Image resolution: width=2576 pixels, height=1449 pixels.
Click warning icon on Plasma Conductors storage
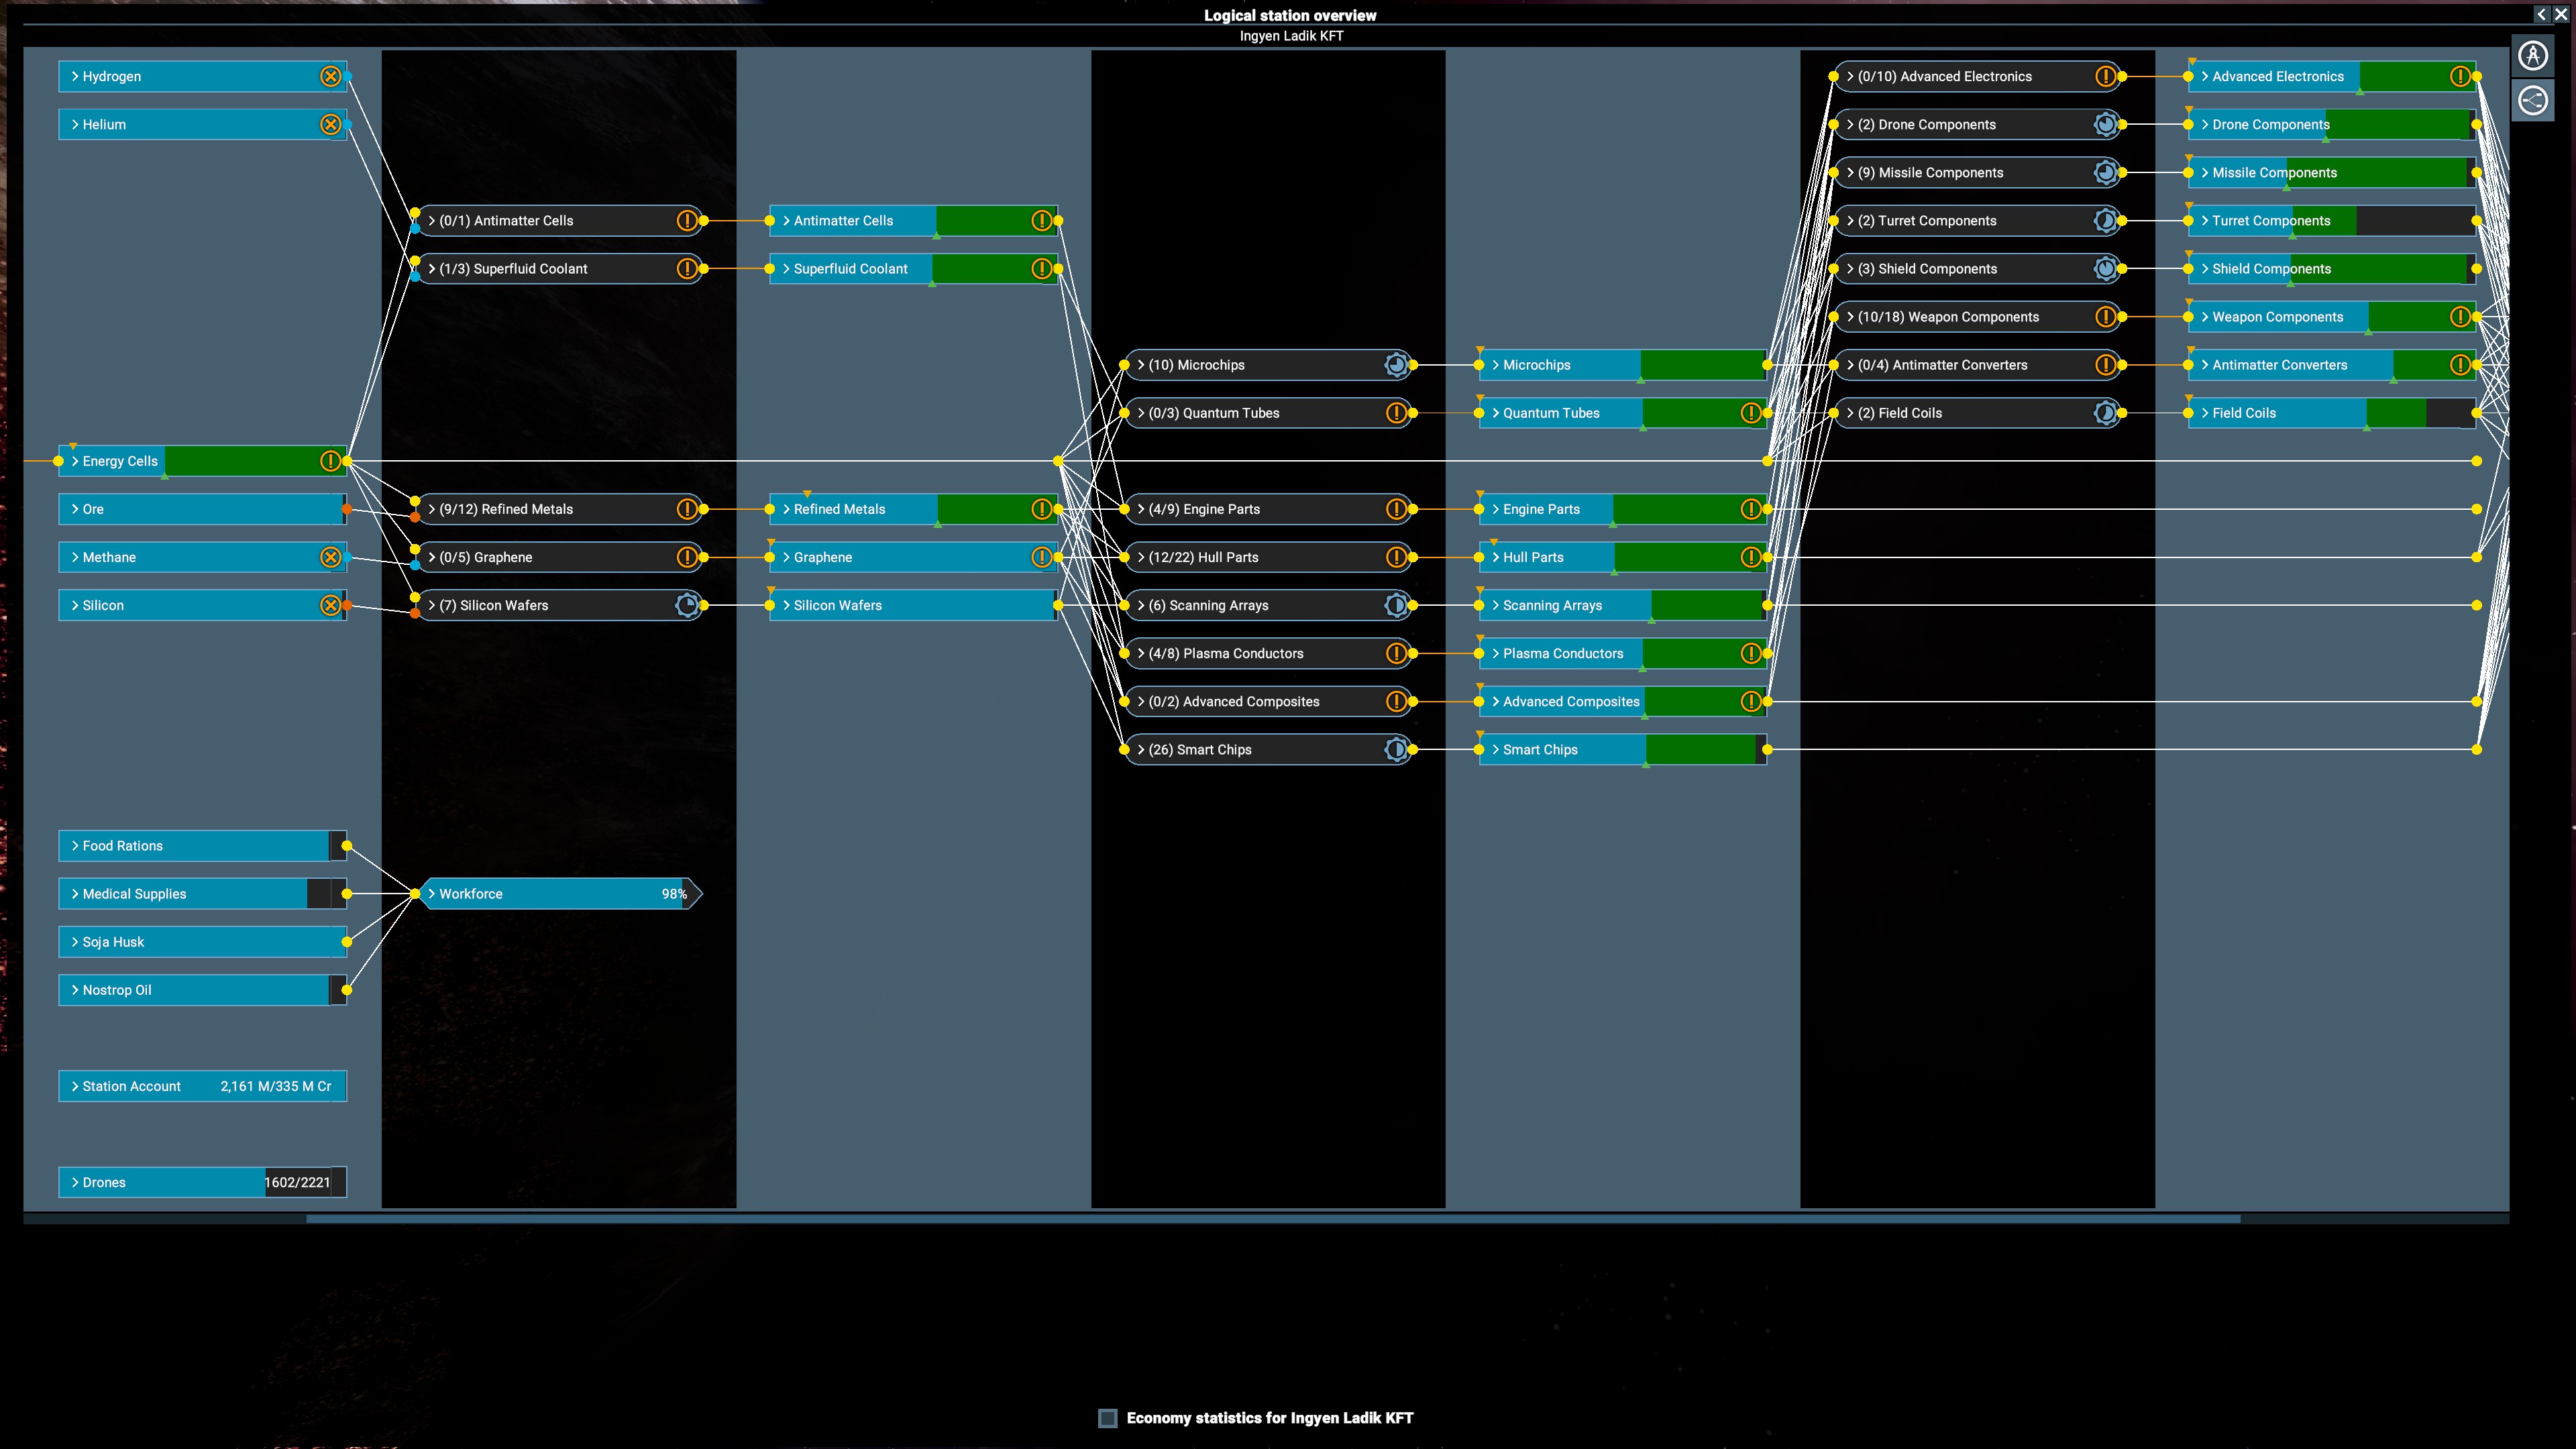click(x=1750, y=653)
